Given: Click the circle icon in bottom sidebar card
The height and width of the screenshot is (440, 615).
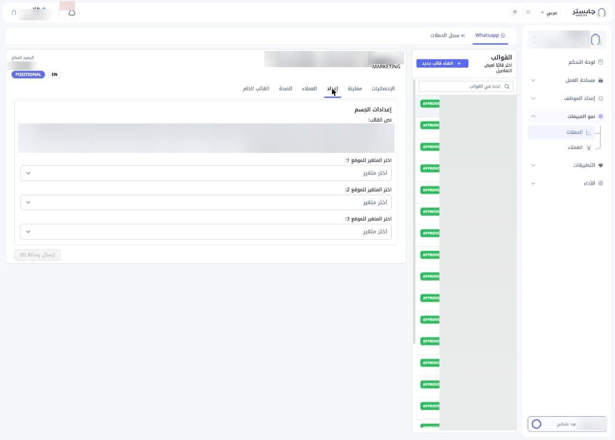Looking at the screenshot, I should pyautogui.click(x=536, y=424).
